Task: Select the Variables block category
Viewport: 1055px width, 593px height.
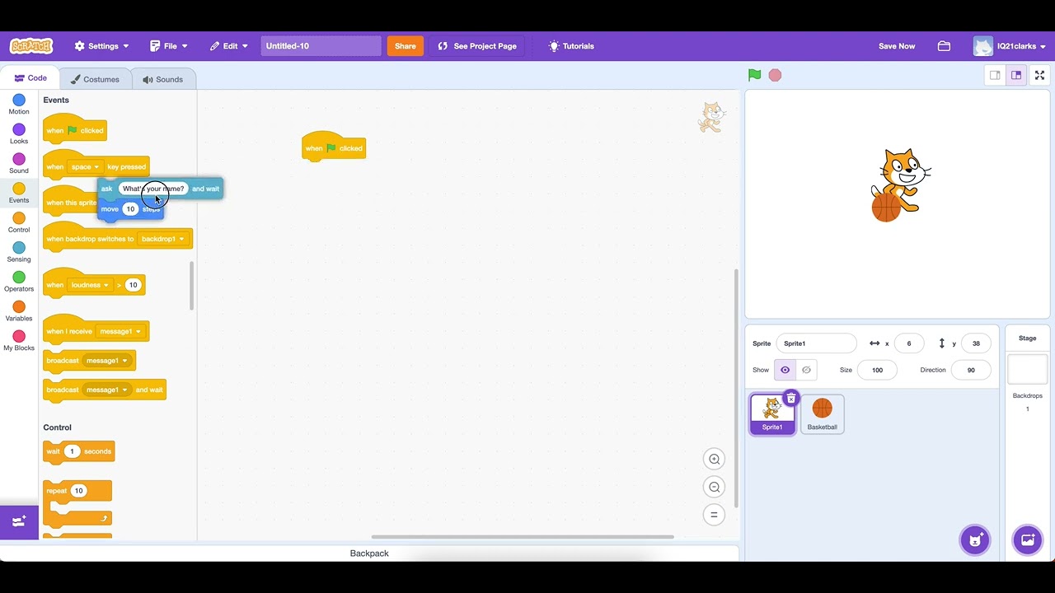Action: [19, 311]
